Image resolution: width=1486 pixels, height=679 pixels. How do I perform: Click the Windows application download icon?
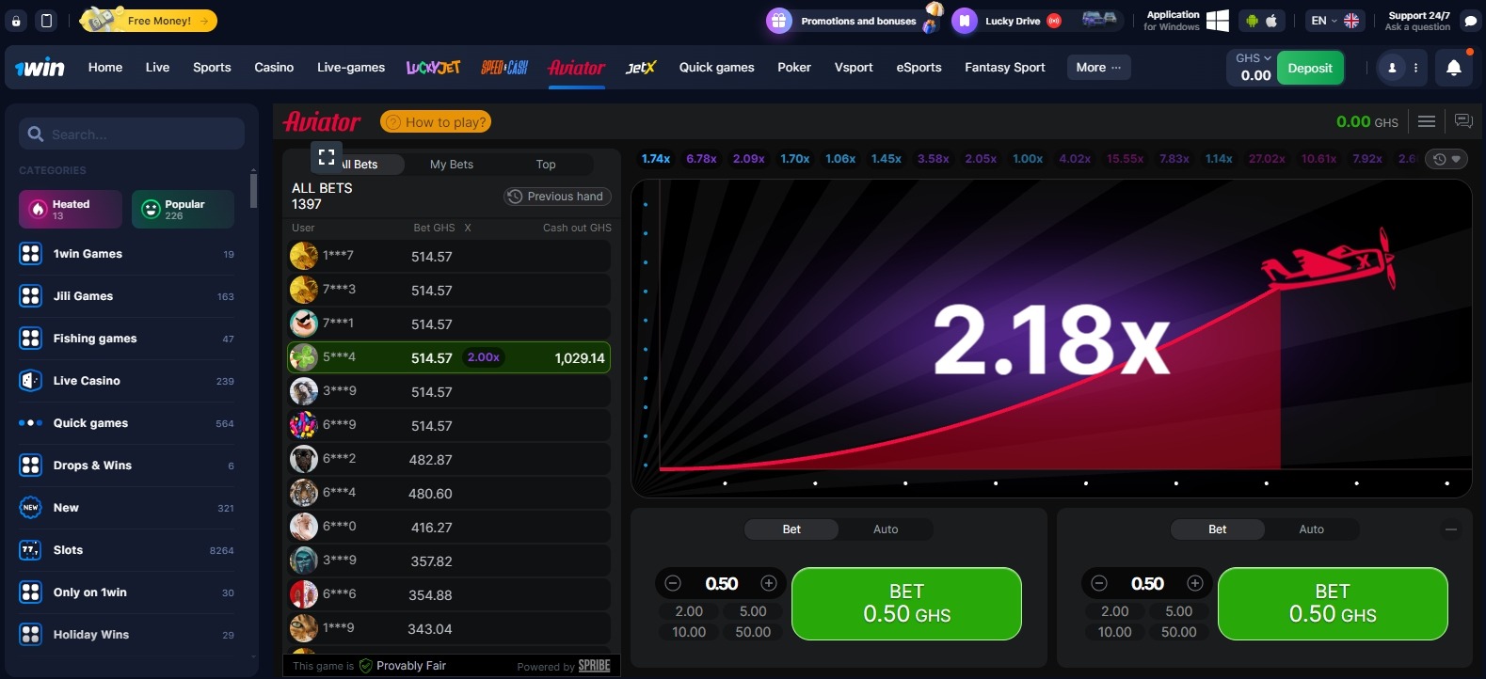tap(1217, 21)
